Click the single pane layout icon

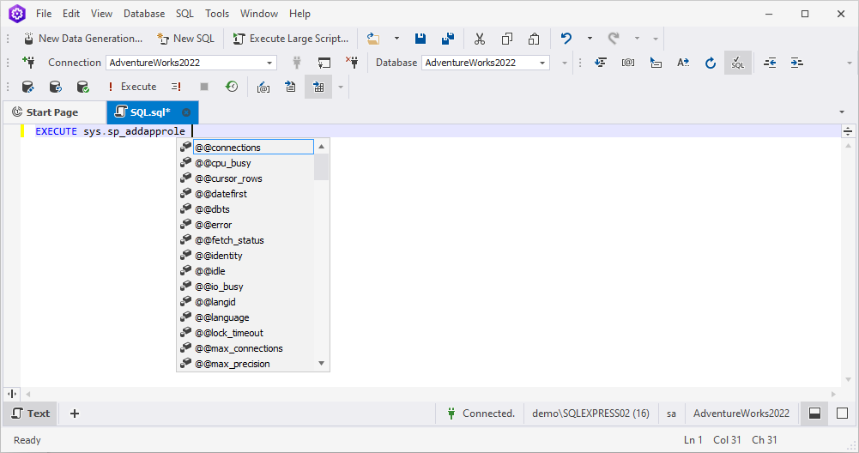coord(842,414)
